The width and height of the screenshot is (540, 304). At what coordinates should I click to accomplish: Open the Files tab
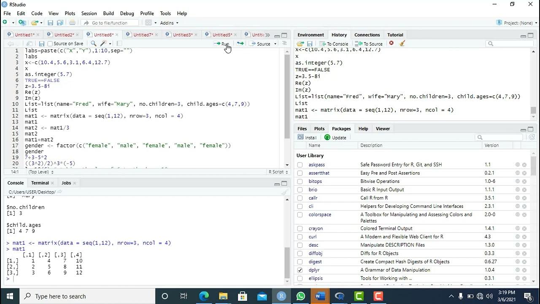pos(302,129)
